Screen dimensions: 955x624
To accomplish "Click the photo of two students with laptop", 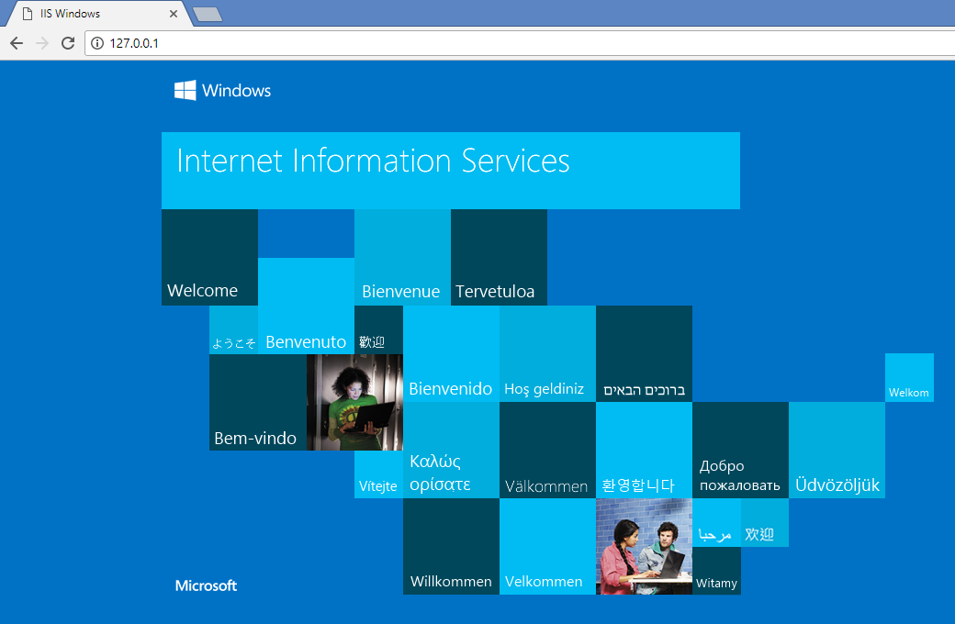I will click(644, 546).
